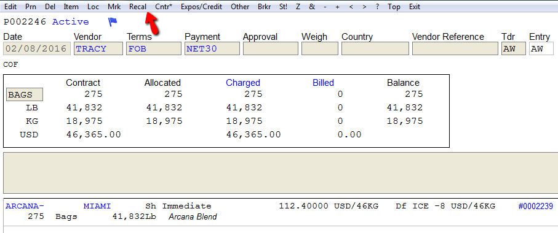Click the Tdr field AW
This screenshot has height=233, width=558.
(x=514, y=48)
